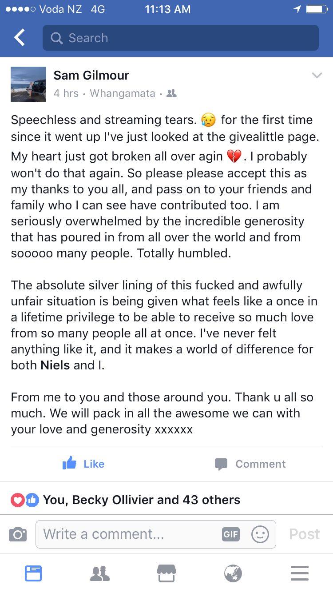Tap the search bar field
The image size is (333, 593).
[x=180, y=38]
